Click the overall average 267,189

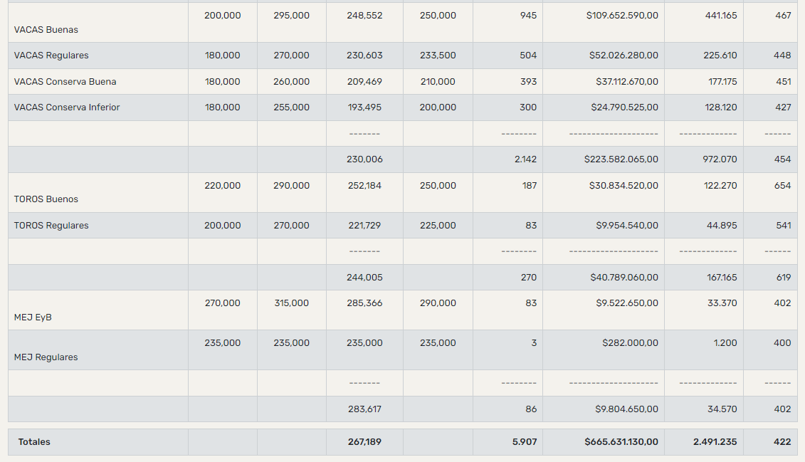364,442
